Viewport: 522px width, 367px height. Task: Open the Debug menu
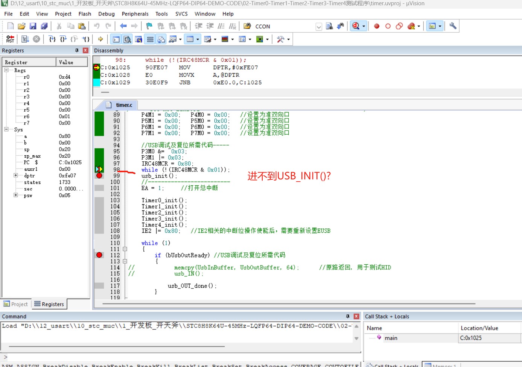click(107, 14)
